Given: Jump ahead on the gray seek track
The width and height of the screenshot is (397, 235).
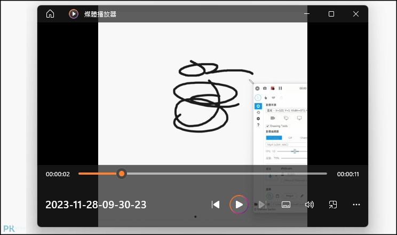Looking at the screenshot, I should 227,174.
